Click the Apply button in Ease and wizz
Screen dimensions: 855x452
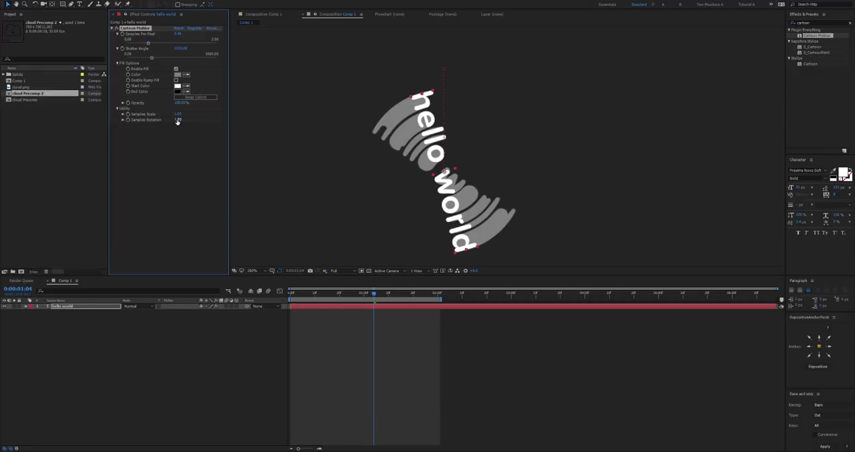pos(825,446)
